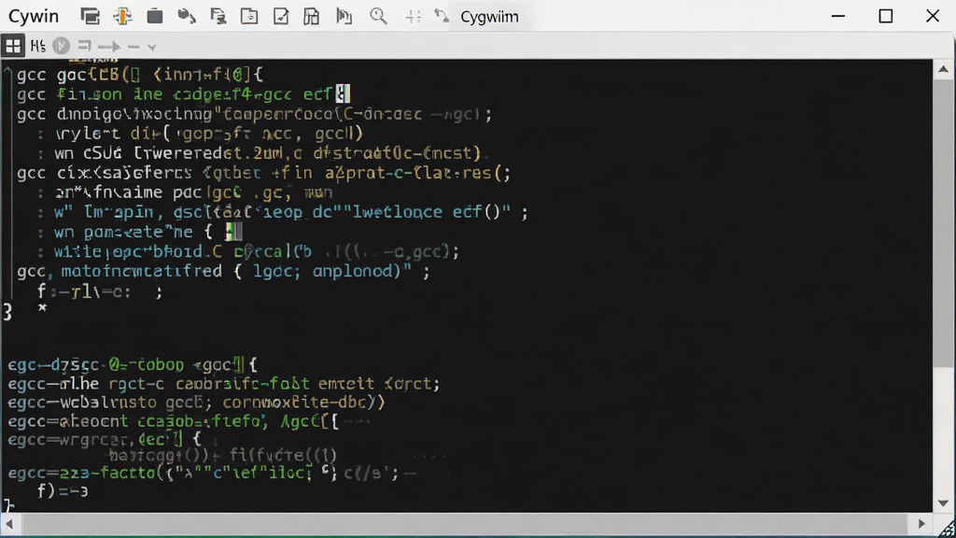The width and height of the screenshot is (956, 538).
Task: Open the columns book toolbar icon
Action: click(x=344, y=17)
